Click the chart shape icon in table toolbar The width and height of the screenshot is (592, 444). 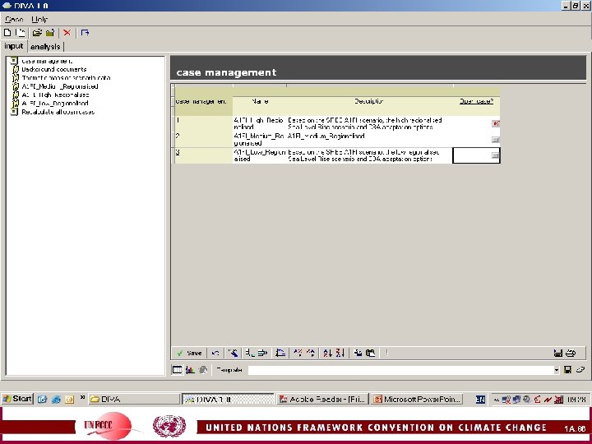tap(280, 353)
